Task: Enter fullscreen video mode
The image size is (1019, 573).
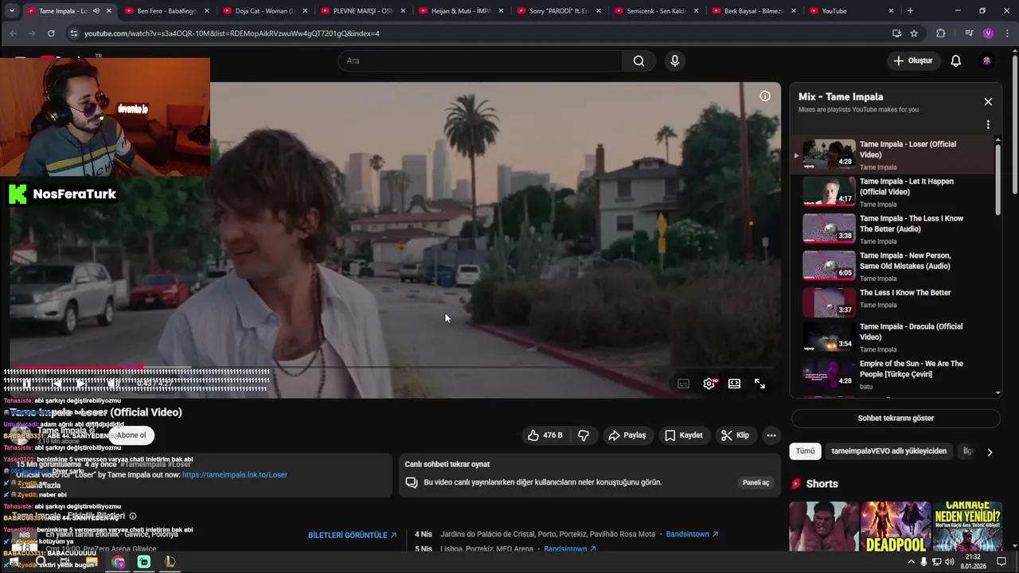Action: point(759,384)
